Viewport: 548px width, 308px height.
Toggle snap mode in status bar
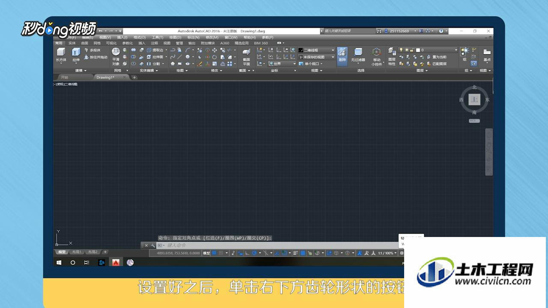pyautogui.click(x=221, y=253)
